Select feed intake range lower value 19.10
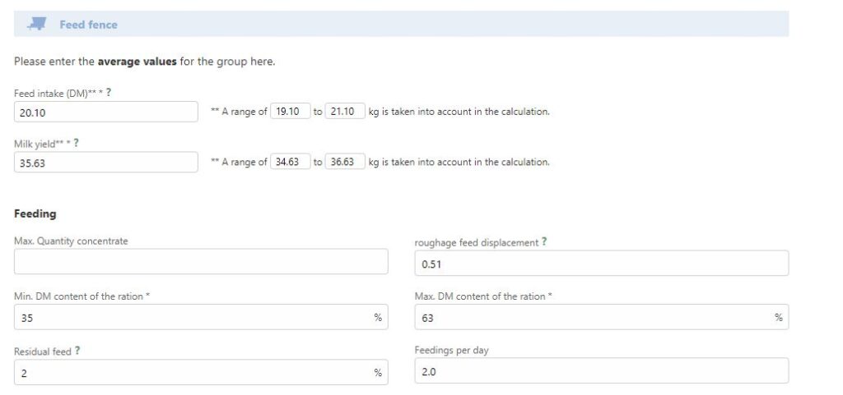The height and width of the screenshot is (395, 843). click(x=290, y=112)
